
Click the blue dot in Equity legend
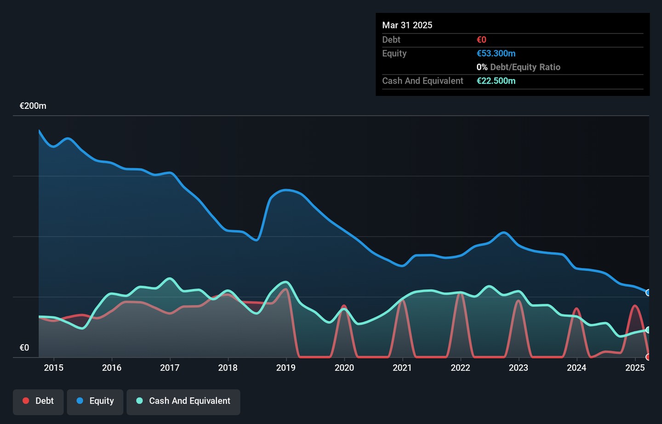click(x=80, y=401)
